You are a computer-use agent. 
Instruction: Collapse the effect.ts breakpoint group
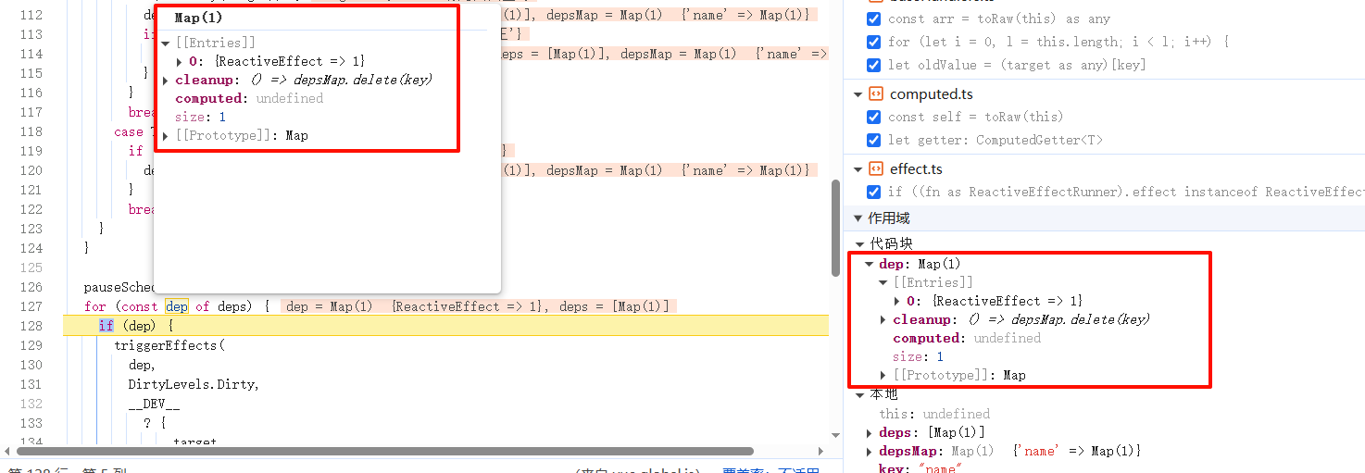[858, 169]
